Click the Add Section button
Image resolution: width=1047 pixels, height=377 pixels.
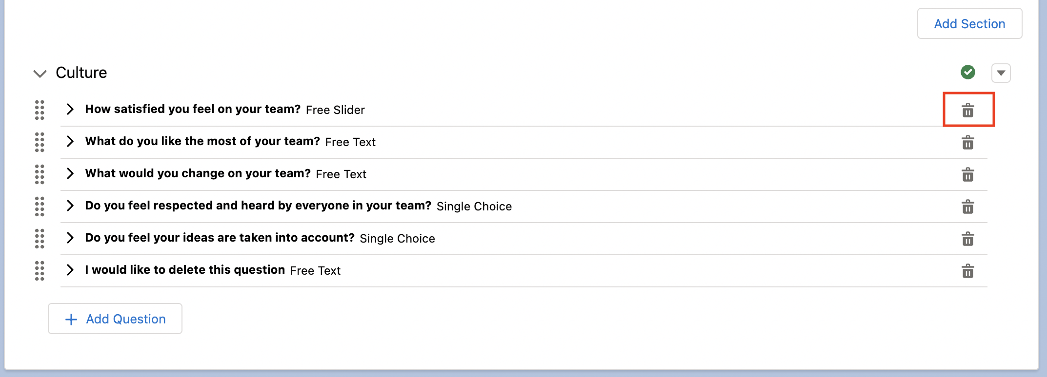tap(969, 24)
